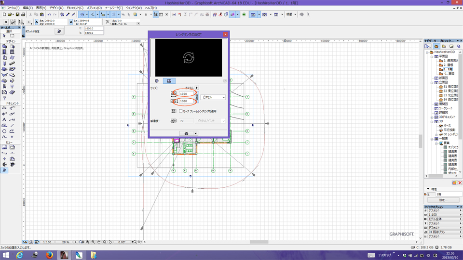463x260 pixels.
Task: Expand the 00 レンダリング tree node
Action: tap(436, 134)
